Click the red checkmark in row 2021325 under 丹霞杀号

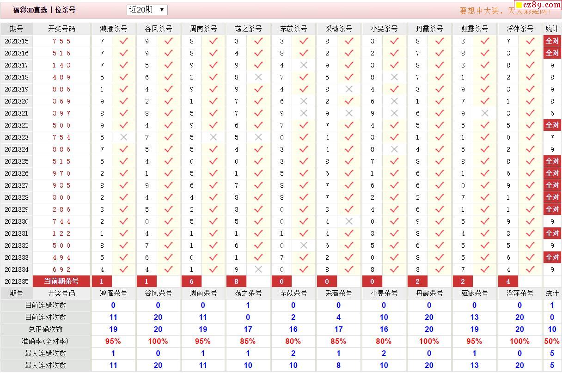pos(440,161)
